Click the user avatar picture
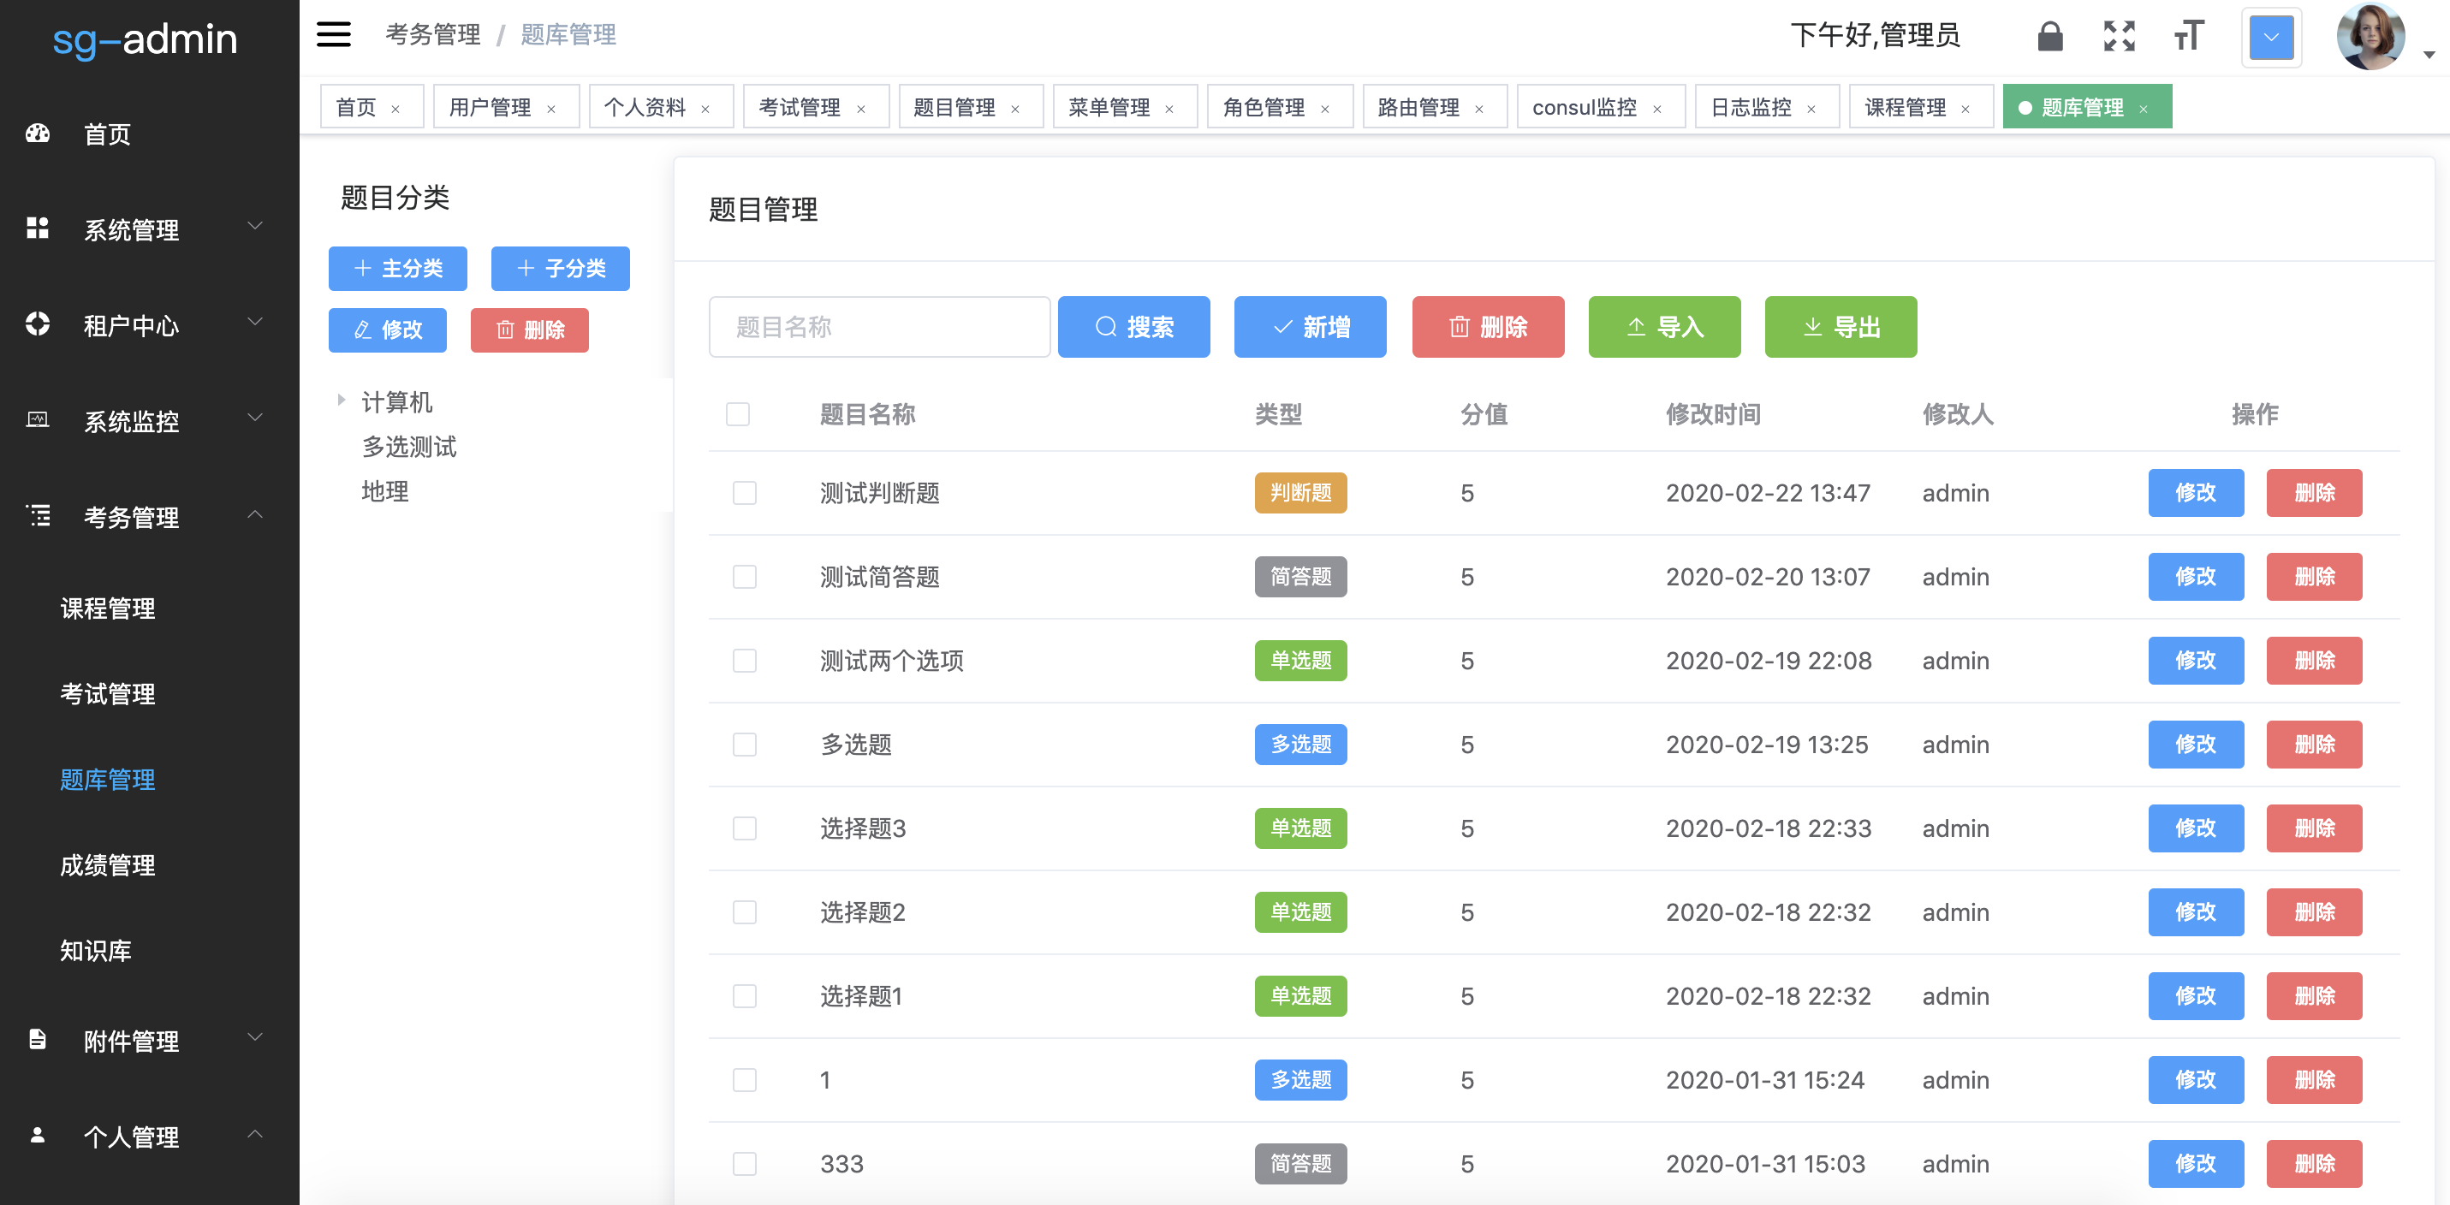Viewport: 2450px width, 1205px height. (x=2370, y=37)
